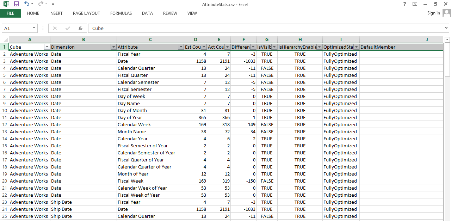This screenshot has width=451, height=221.
Task: Open the Customize Quick Access Toolbar arrow
Action: 53,4
